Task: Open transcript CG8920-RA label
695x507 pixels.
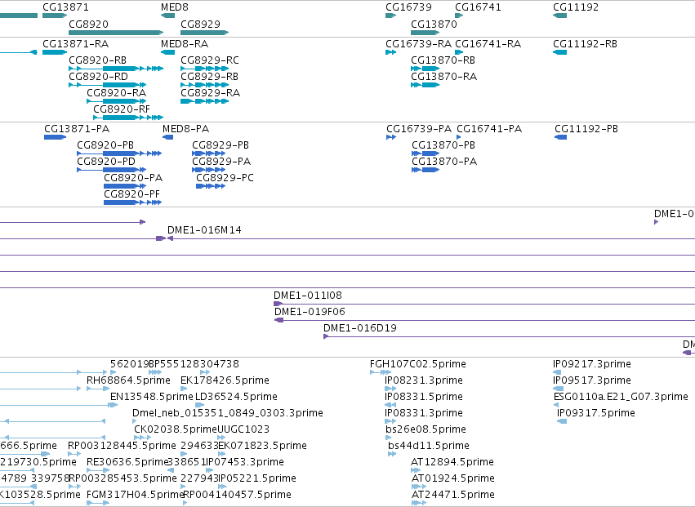Action: point(117,92)
